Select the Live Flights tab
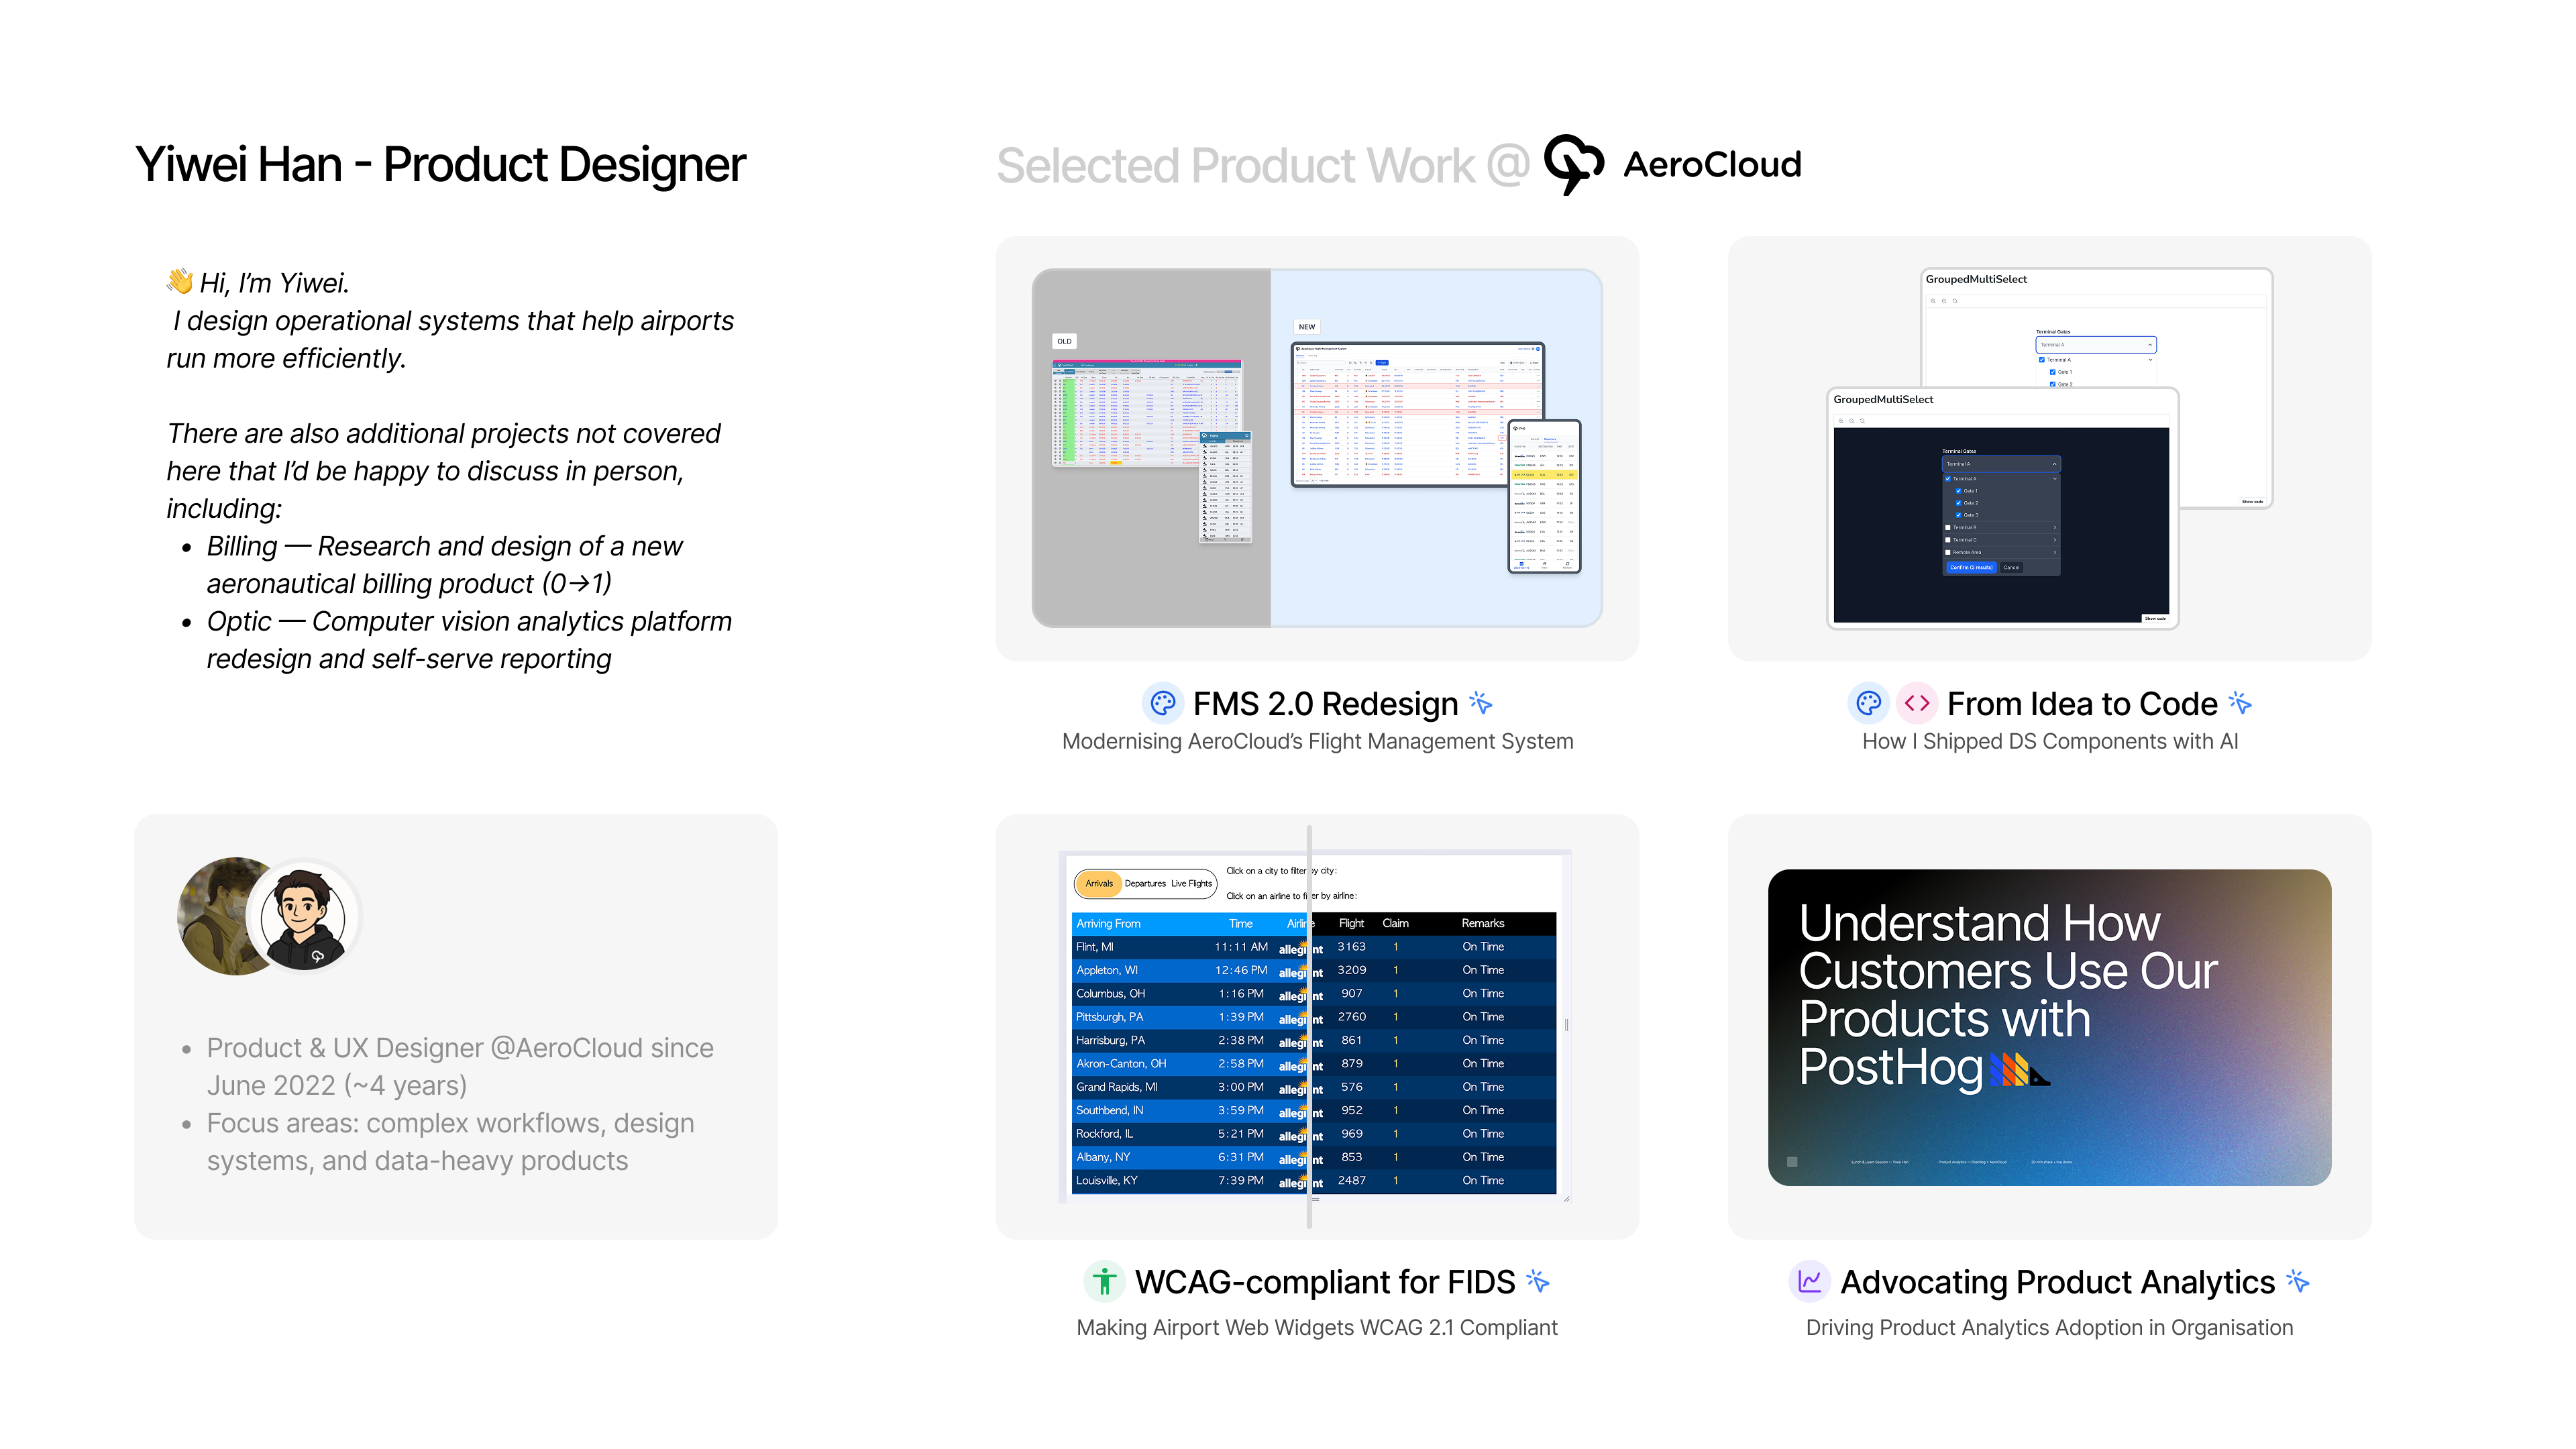The image size is (2576, 1449). point(1191,884)
